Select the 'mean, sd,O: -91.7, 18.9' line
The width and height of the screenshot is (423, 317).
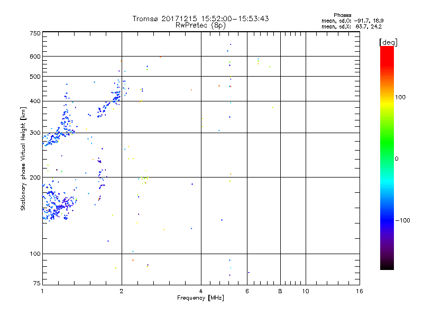click(x=352, y=21)
